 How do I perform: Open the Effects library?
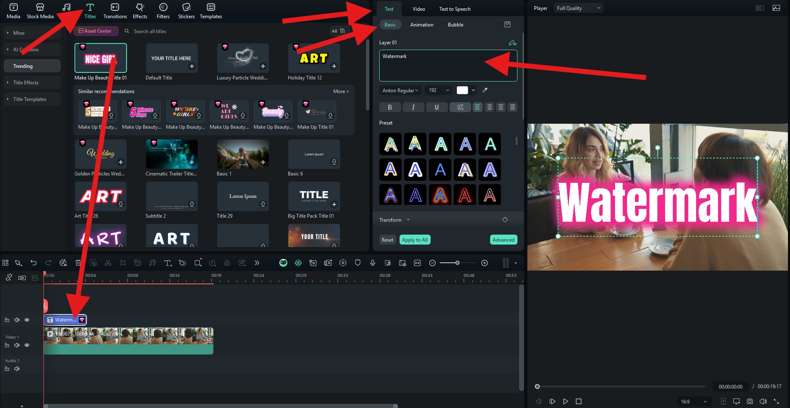pyautogui.click(x=140, y=11)
